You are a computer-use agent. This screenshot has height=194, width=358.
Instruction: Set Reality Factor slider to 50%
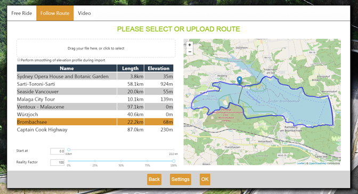pos(121,161)
